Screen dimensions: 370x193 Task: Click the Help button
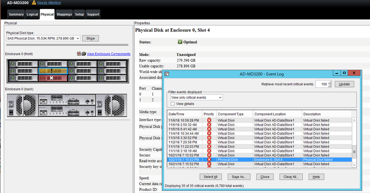click(x=316, y=177)
